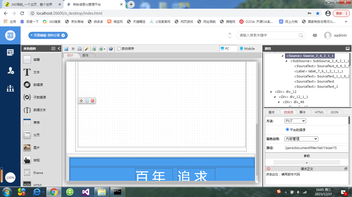Viewport: 352px width, 197px height.
Task: Click the red delete element icon on canvas
Action: click(93, 101)
